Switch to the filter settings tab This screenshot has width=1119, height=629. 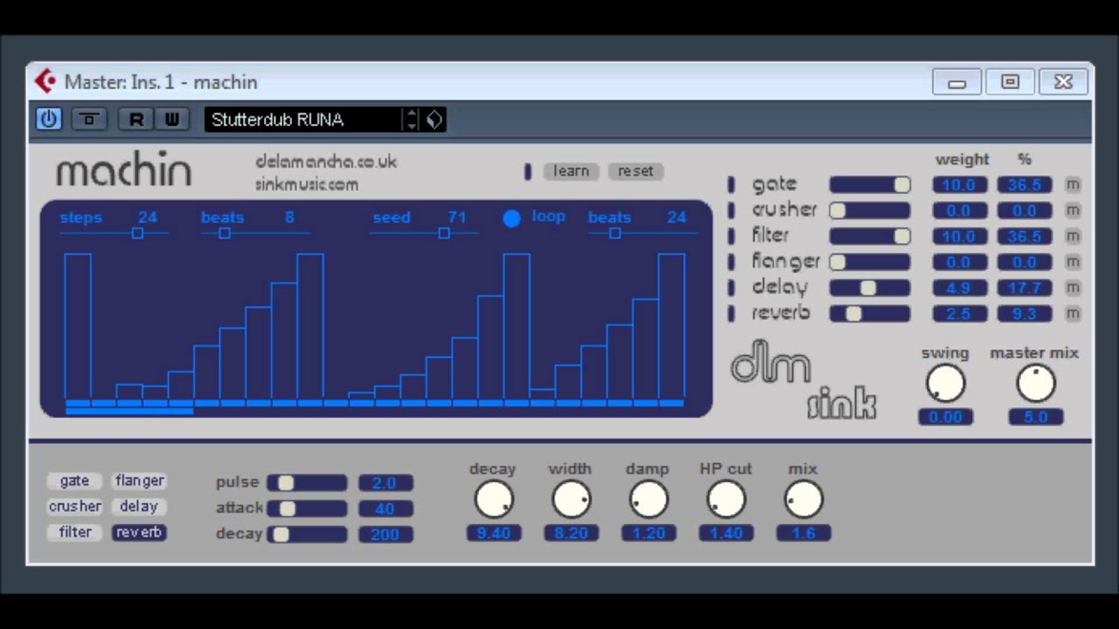74,532
